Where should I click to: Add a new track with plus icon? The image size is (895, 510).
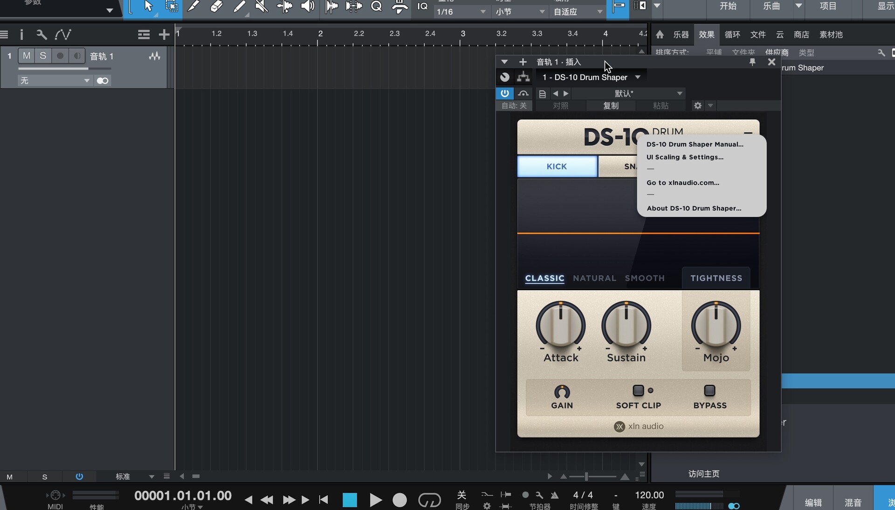[164, 34]
